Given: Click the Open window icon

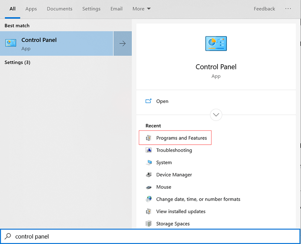Looking at the screenshot, I should 148,101.
